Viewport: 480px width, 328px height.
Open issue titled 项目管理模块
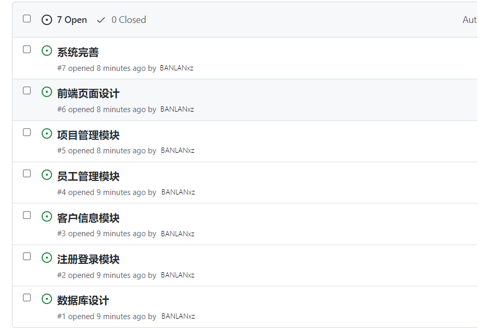[x=89, y=135]
